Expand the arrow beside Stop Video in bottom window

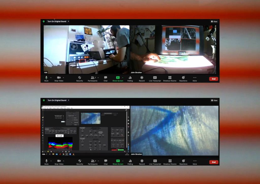[x=64, y=160]
